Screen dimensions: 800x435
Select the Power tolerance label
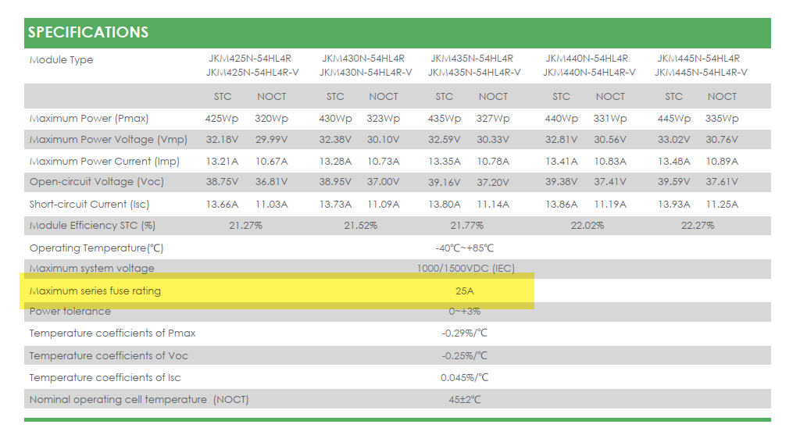[x=70, y=311]
